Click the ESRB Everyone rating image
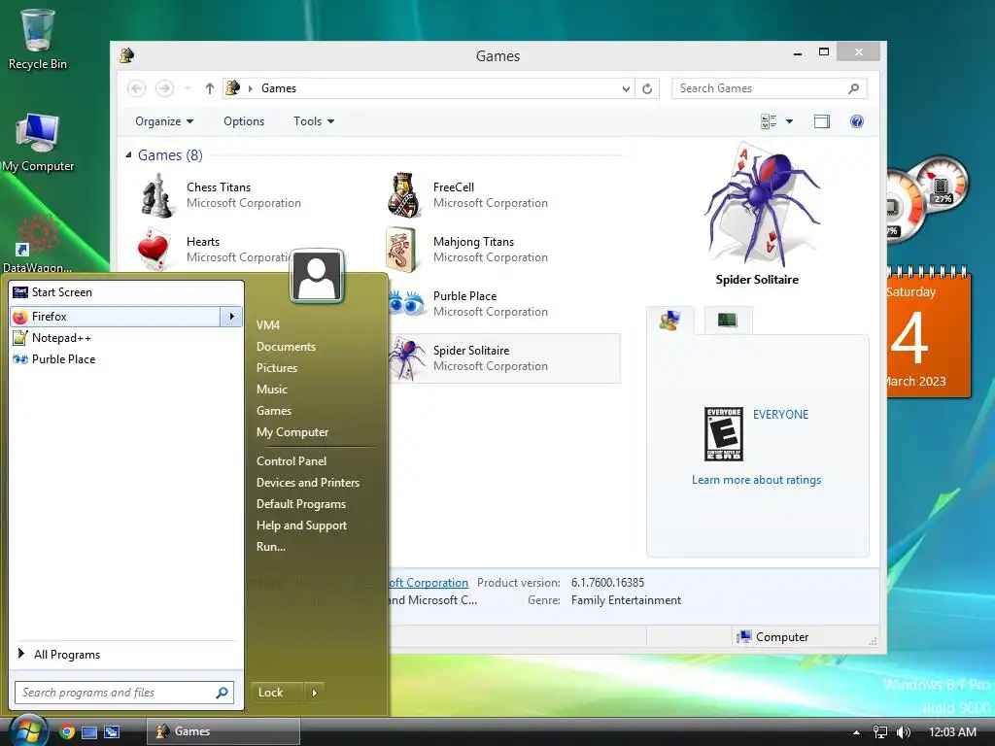The image size is (995, 746). click(723, 434)
